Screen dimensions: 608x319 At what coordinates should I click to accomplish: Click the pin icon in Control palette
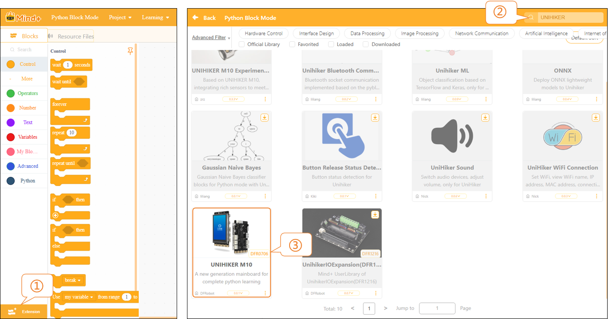pos(131,51)
